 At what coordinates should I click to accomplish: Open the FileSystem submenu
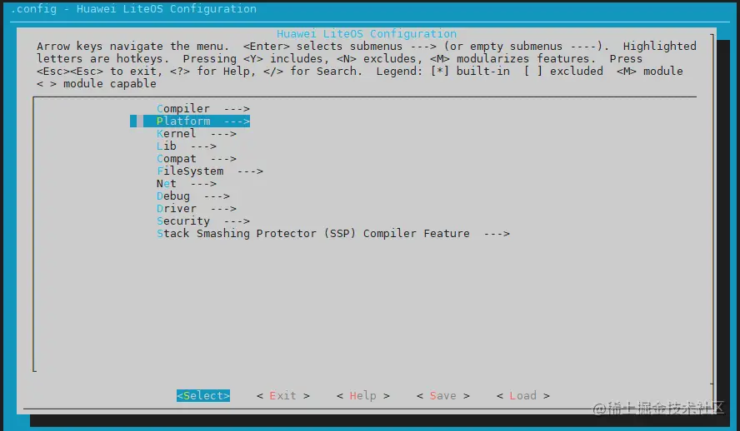coord(209,171)
